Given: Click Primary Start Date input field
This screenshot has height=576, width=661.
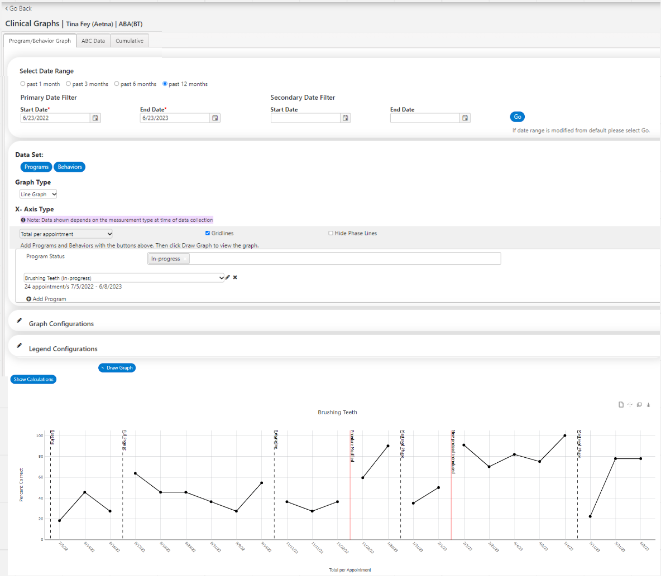Looking at the screenshot, I should coord(55,118).
